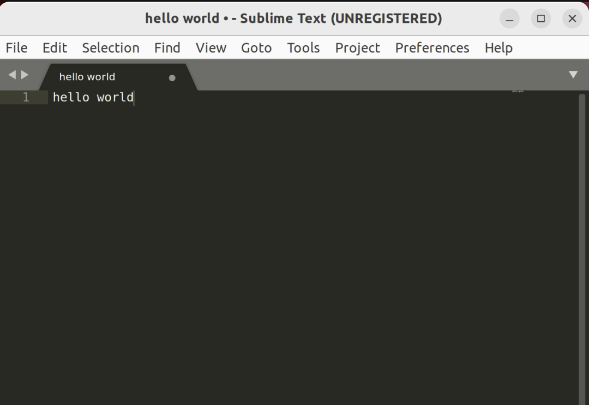Open the Tools menu
Image resolution: width=589 pixels, height=405 pixels.
point(303,48)
